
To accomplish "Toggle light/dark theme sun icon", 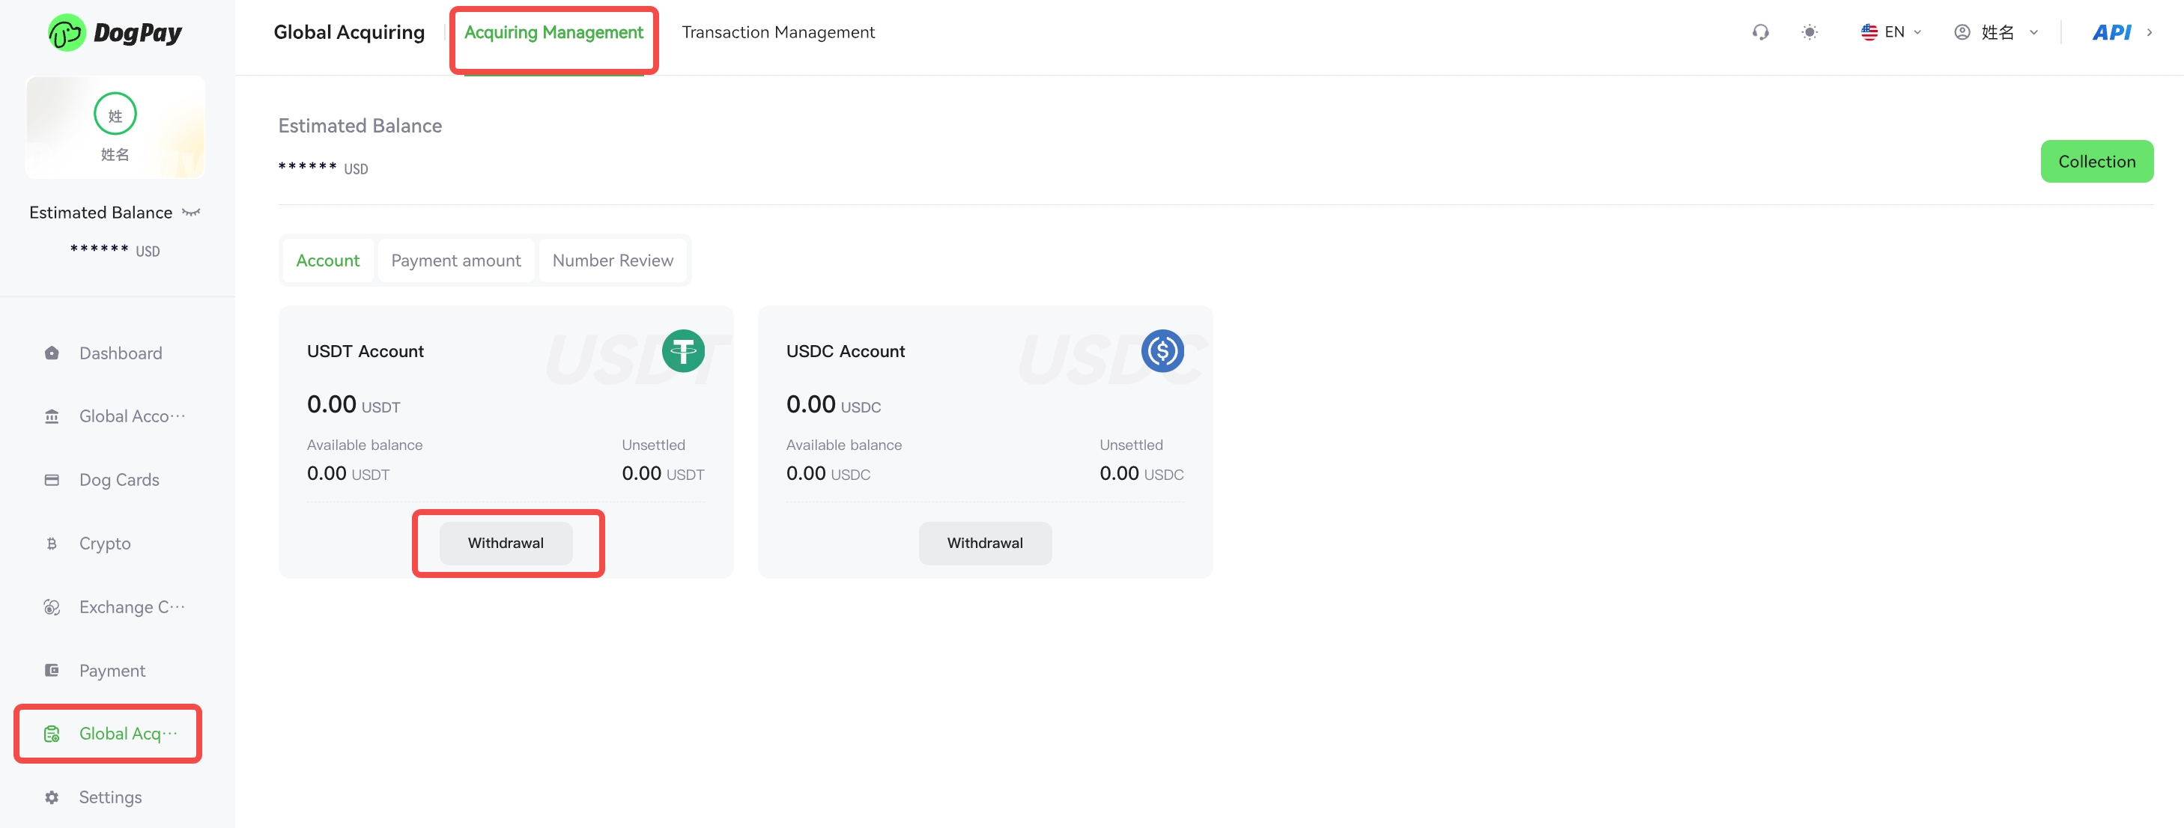I will 1810,32.
